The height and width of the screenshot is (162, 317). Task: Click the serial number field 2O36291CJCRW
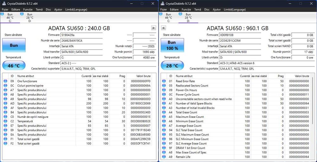pos(240,40)
